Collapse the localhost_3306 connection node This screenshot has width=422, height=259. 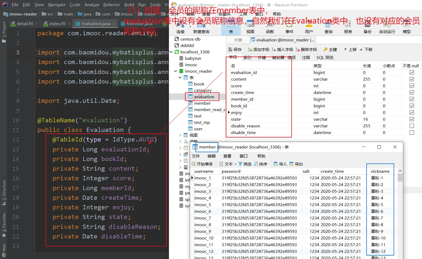pos(171,52)
